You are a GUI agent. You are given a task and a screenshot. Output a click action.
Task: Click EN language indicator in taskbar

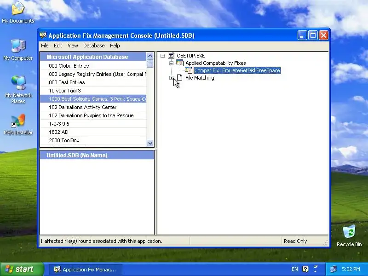[x=295, y=269]
